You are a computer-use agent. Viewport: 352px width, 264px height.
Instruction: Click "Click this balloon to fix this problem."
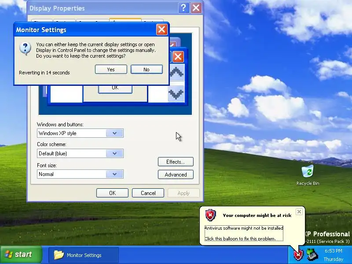240,238
